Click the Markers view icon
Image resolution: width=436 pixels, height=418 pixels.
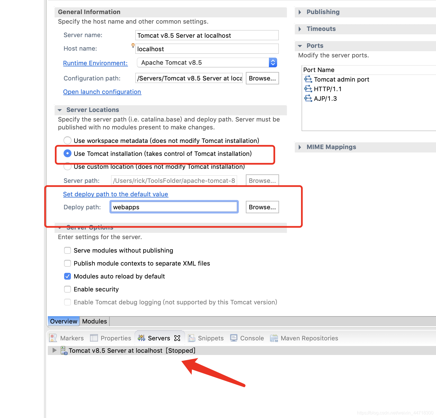pos(53,338)
